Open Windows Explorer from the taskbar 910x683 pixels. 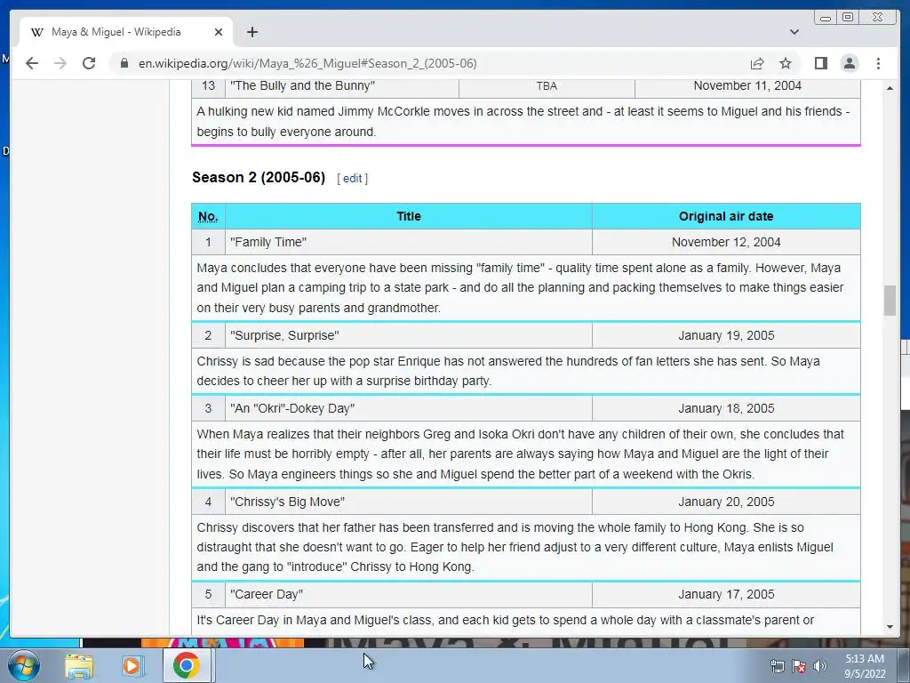(x=79, y=665)
